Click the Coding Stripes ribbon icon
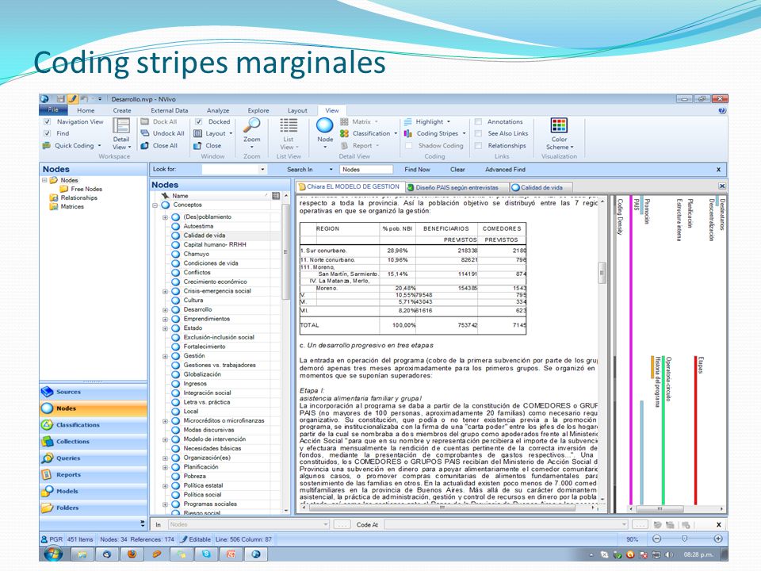The width and height of the screenshot is (761, 571). [408, 133]
